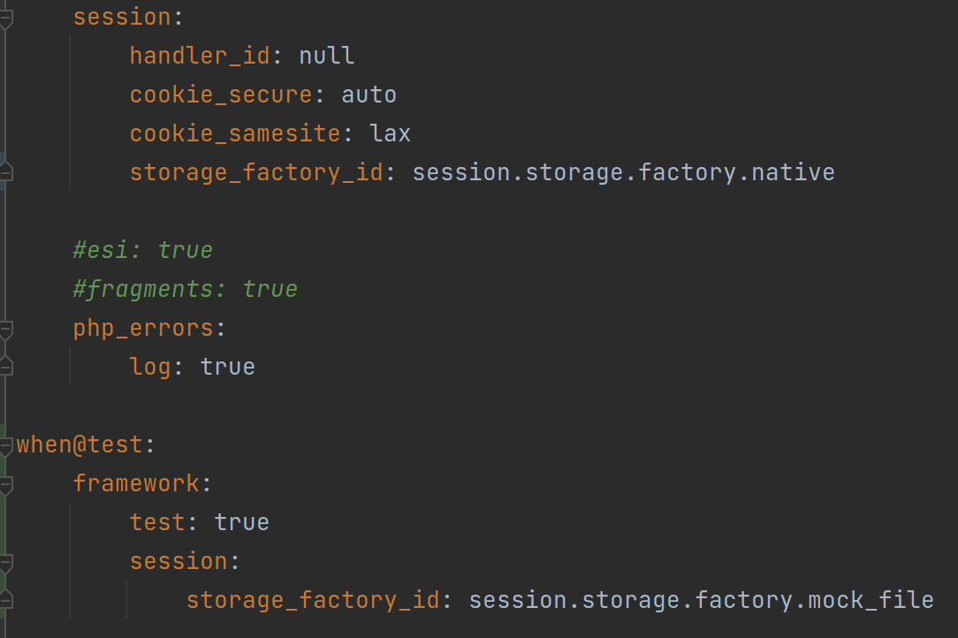
Task: Collapse the framework block under when@test
Action: [5, 485]
